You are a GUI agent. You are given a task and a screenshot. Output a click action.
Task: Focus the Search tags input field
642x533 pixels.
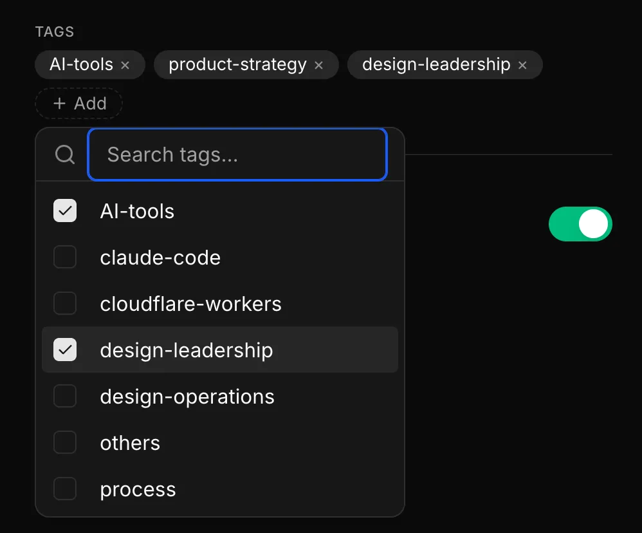click(x=237, y=154)
